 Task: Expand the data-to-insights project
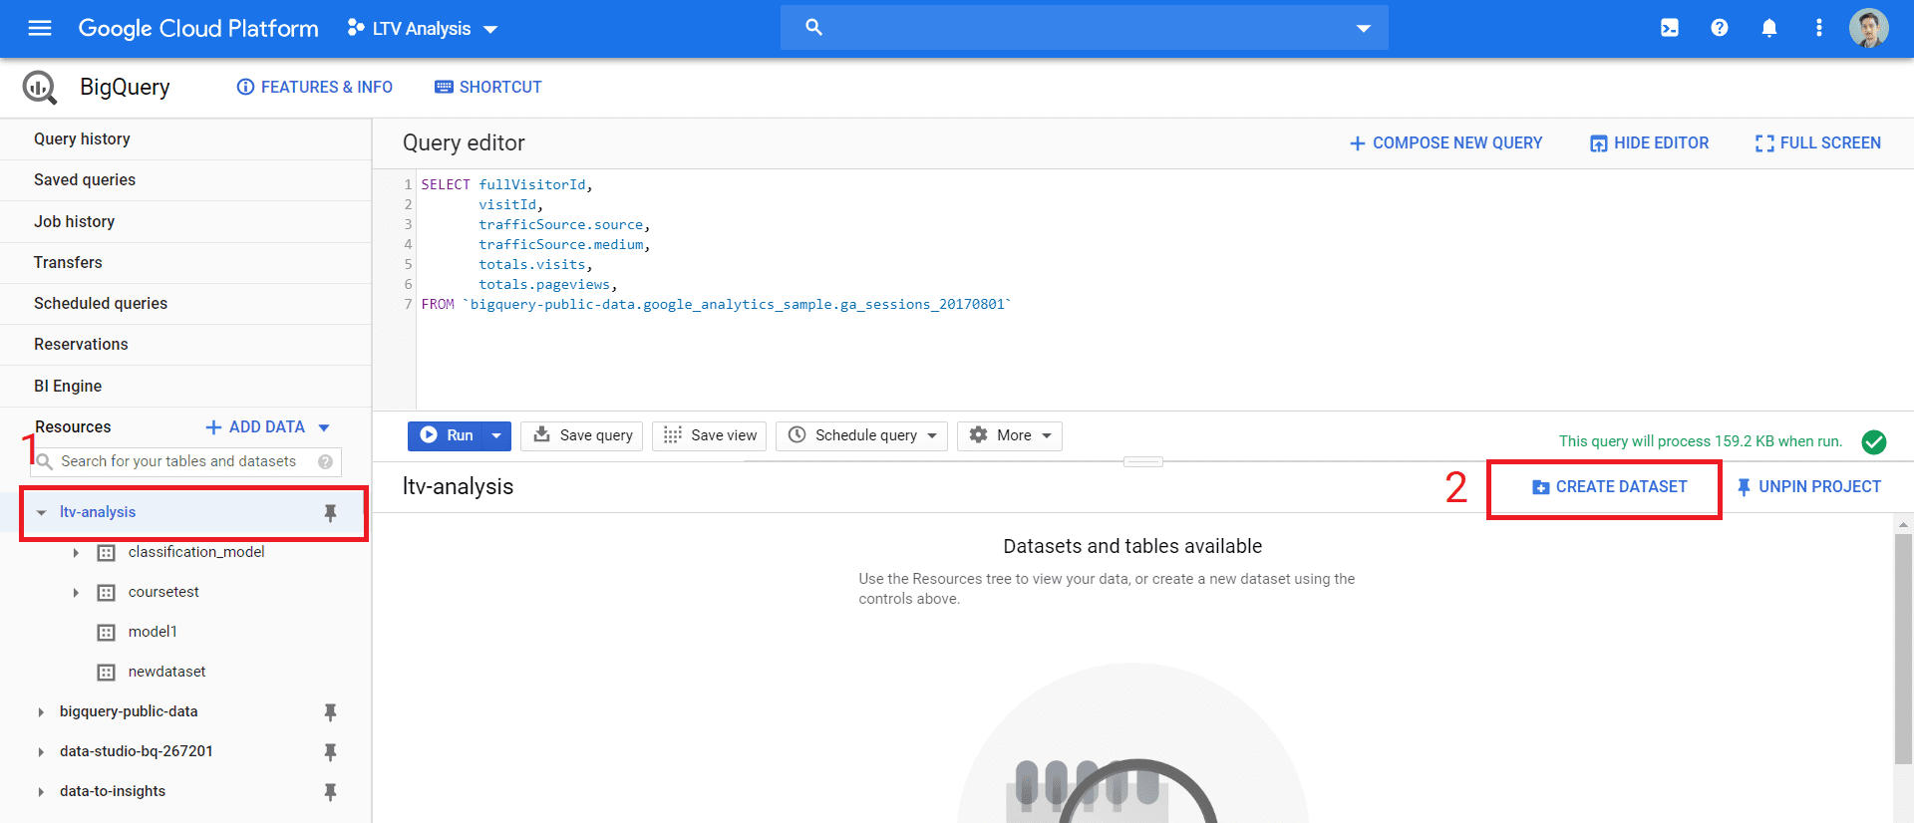(x=41, y=791)
